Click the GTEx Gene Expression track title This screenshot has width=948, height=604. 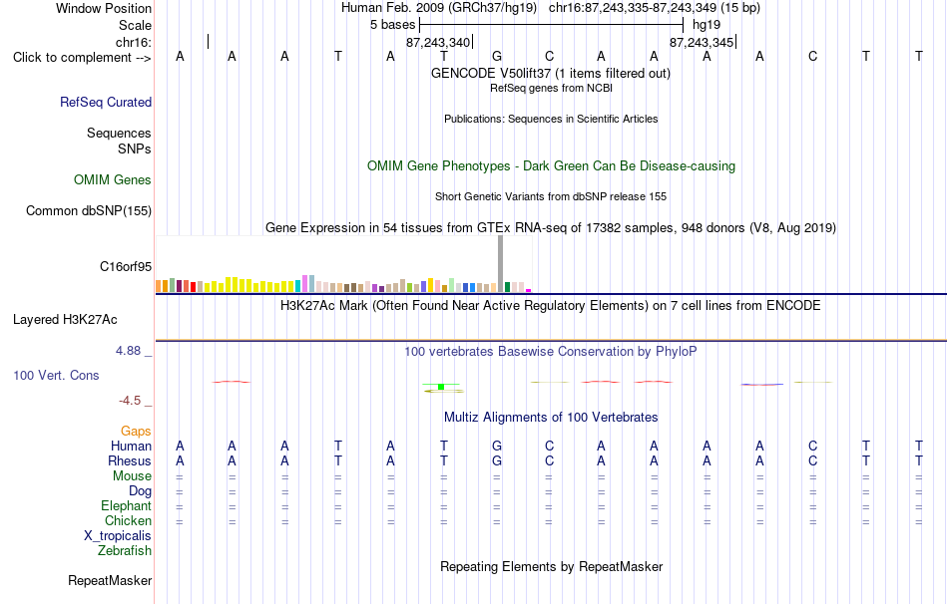tap(551, 227)
